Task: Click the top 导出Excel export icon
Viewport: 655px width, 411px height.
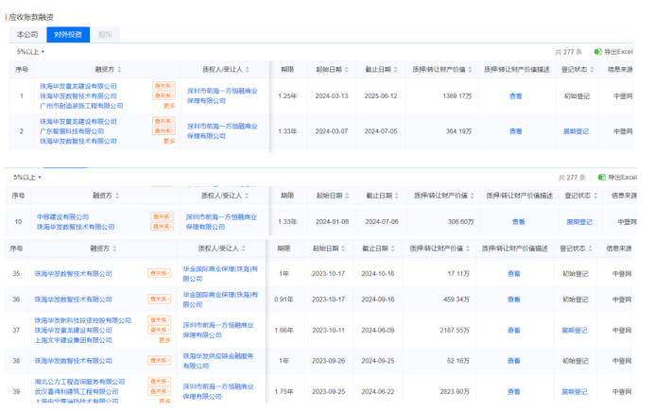Action: [597, 51]
